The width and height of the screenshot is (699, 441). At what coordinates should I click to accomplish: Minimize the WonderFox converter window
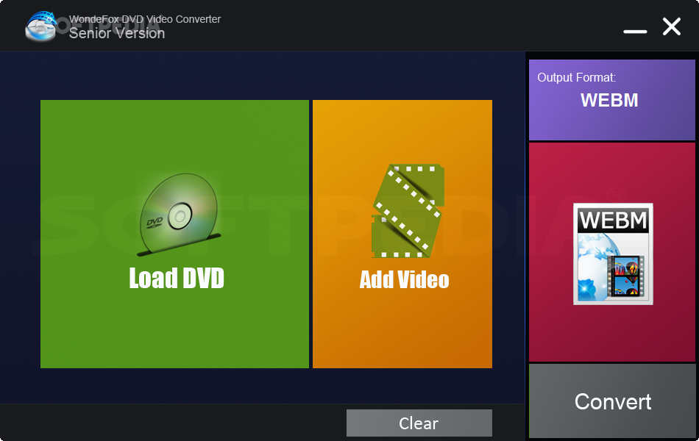635,31
